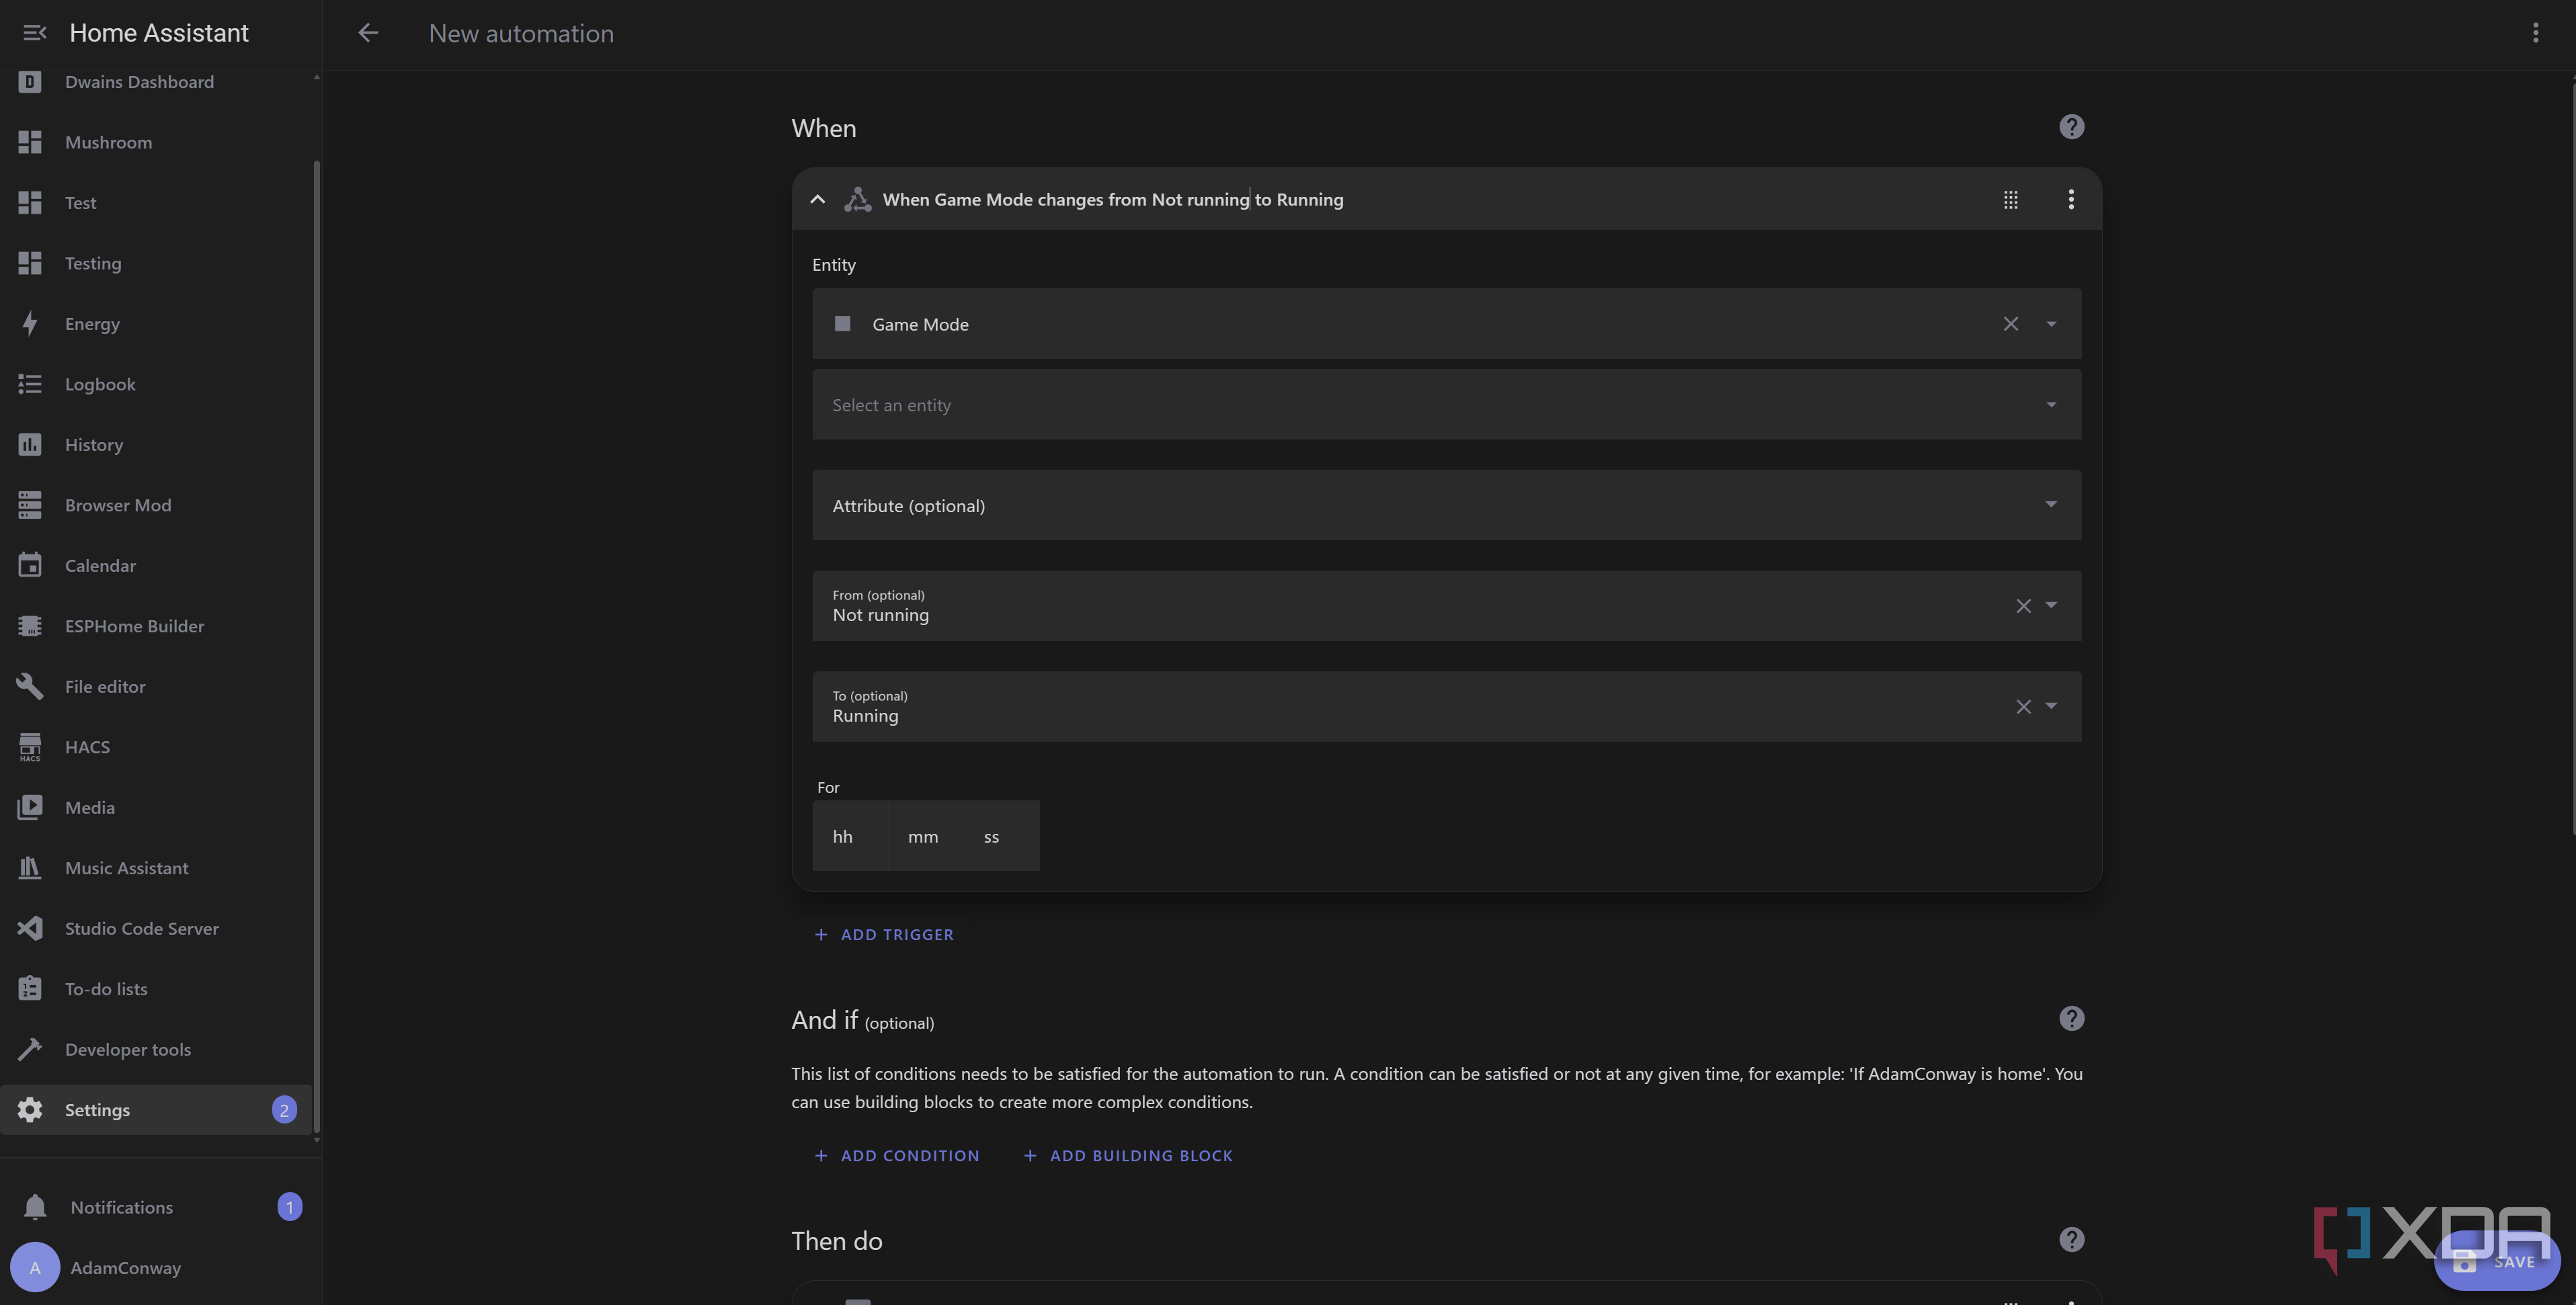
Task: Go back using the arrow icon
Action: coord(368,33)
